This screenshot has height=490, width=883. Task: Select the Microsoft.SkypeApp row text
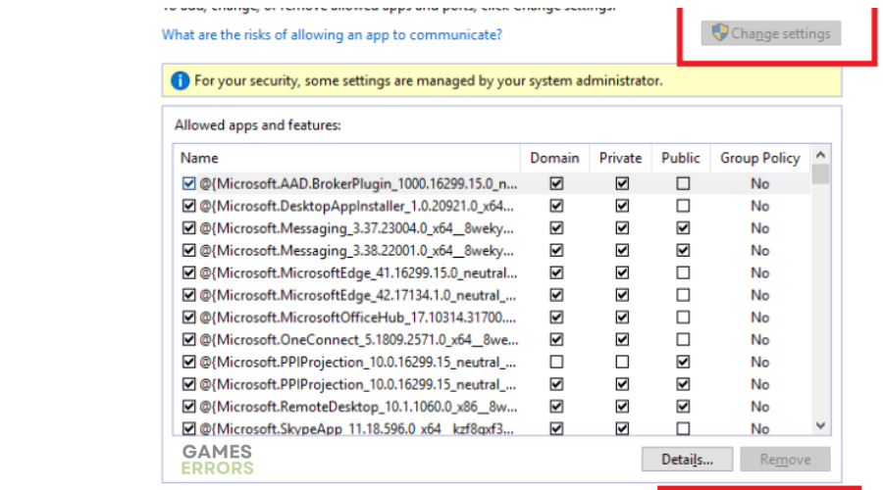pyautogui.click(x=356, y=428)
